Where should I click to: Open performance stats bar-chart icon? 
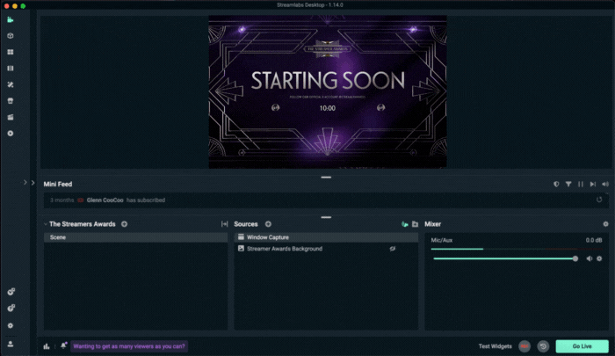[x=47, y=346]
